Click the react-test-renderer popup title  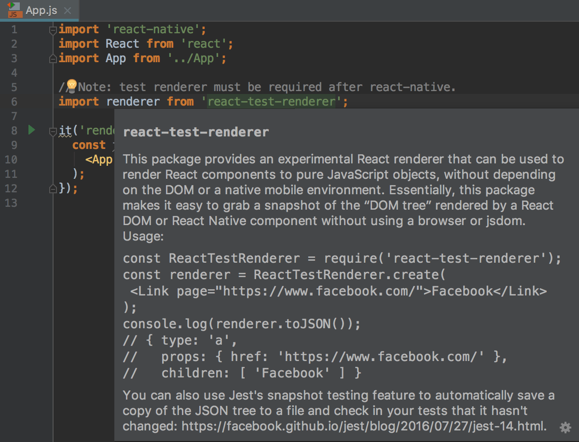(x=195, y=132)
